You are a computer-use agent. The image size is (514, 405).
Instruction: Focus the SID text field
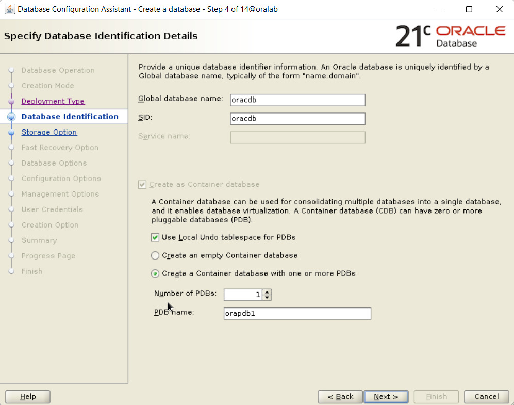[x=297, y=119]
